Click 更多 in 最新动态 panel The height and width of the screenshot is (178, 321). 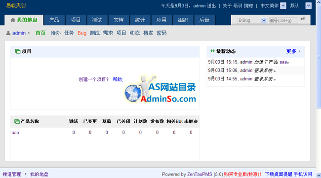pyautogui.click(x=291, y=51)
